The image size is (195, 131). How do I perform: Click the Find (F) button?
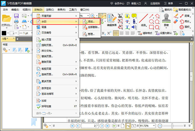point(166,10)
